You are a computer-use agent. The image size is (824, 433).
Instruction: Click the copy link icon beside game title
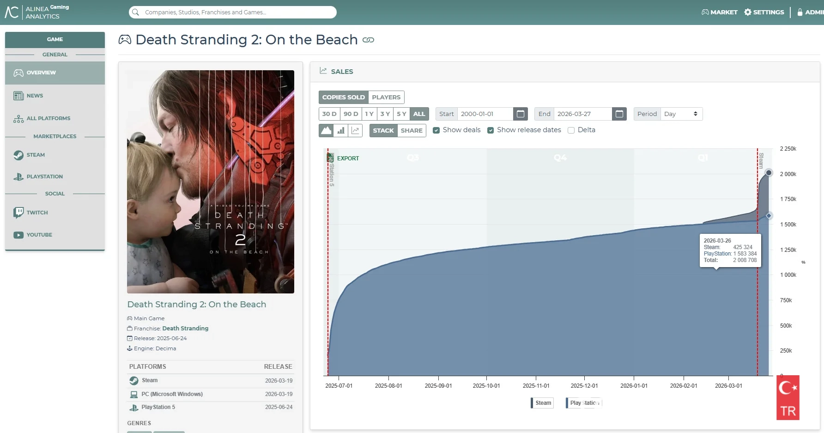tap(368, 40)
